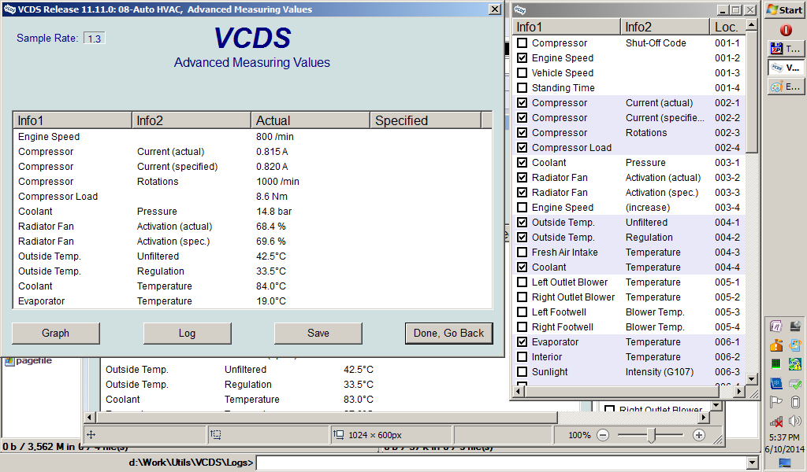The image size is (807, 472).
Task: Click the horizontal scrollbar of the selection list
Action: pos(621,391)
